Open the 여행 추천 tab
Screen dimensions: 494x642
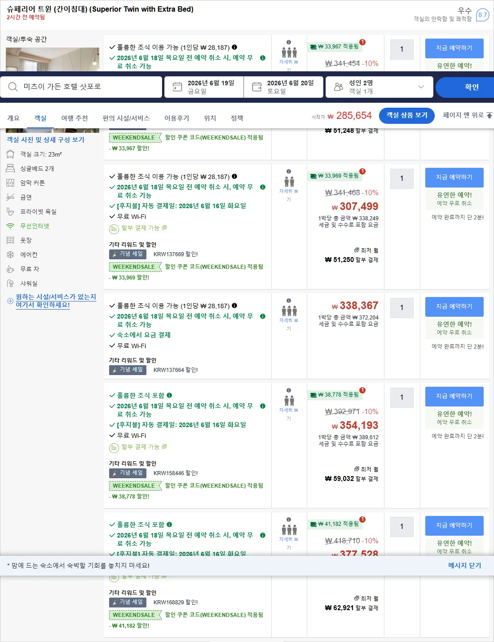pos(75,118)
